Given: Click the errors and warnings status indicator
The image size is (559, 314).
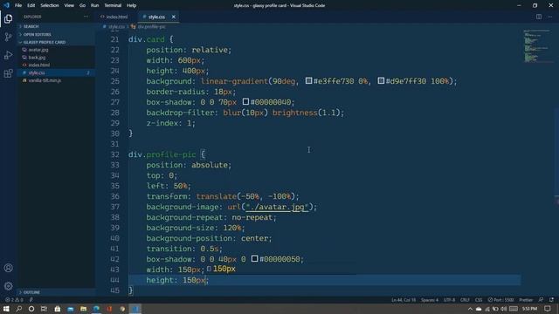Looking at the screenshot, I should tap(14, 300).
